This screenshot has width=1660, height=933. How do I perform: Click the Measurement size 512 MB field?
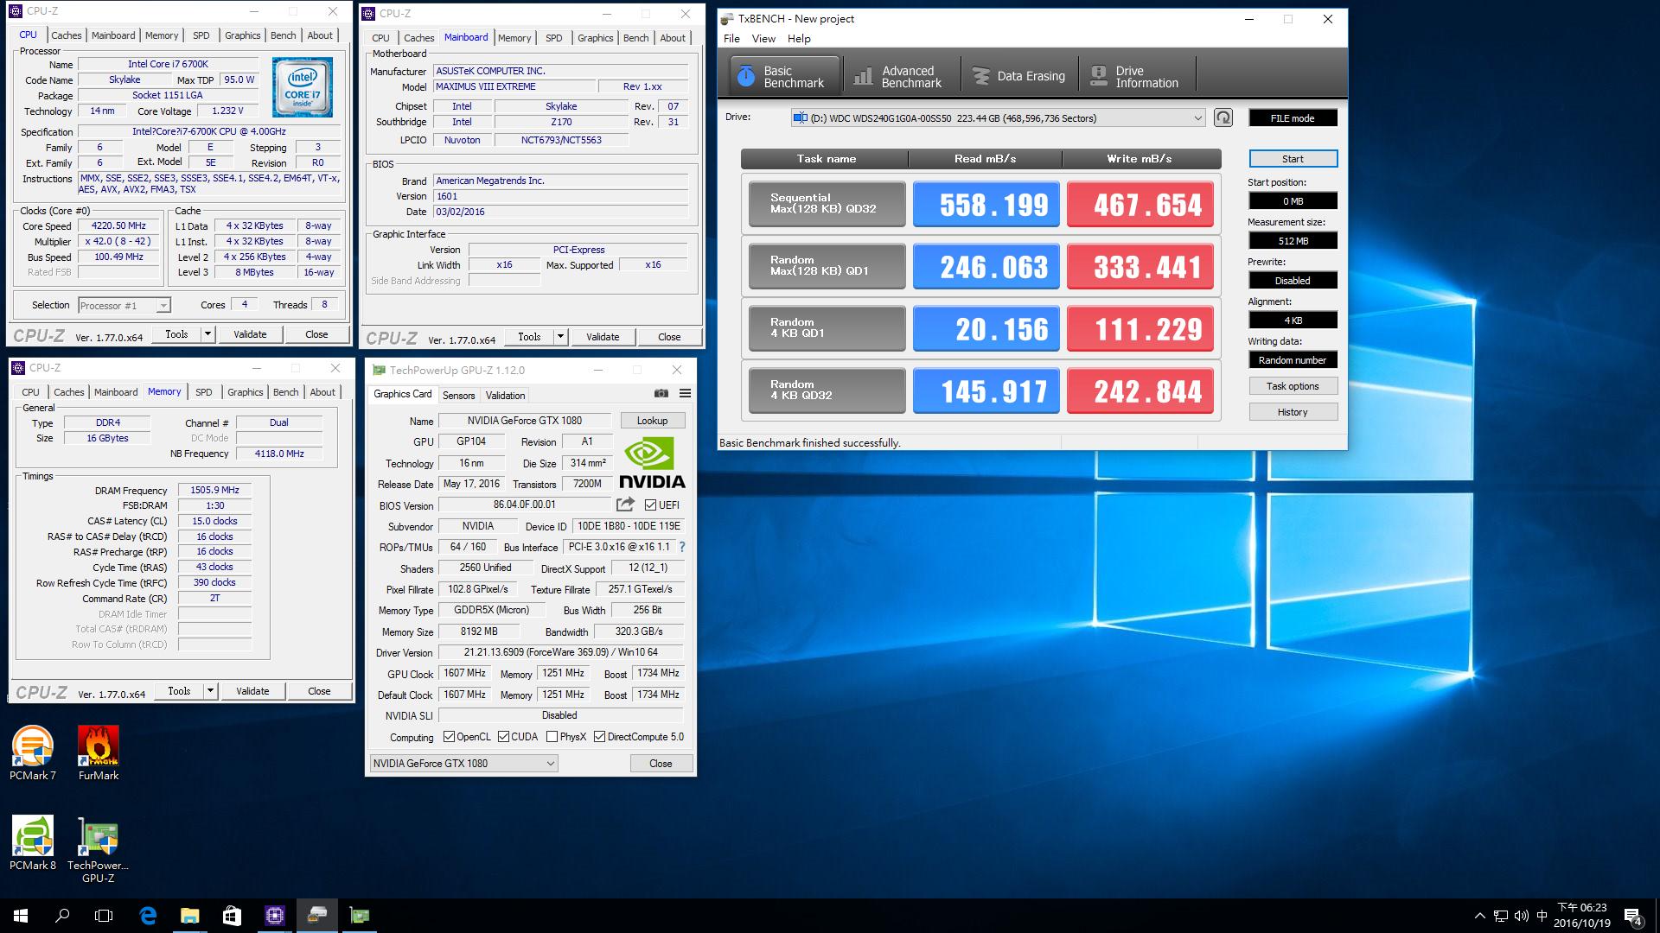1293,241
